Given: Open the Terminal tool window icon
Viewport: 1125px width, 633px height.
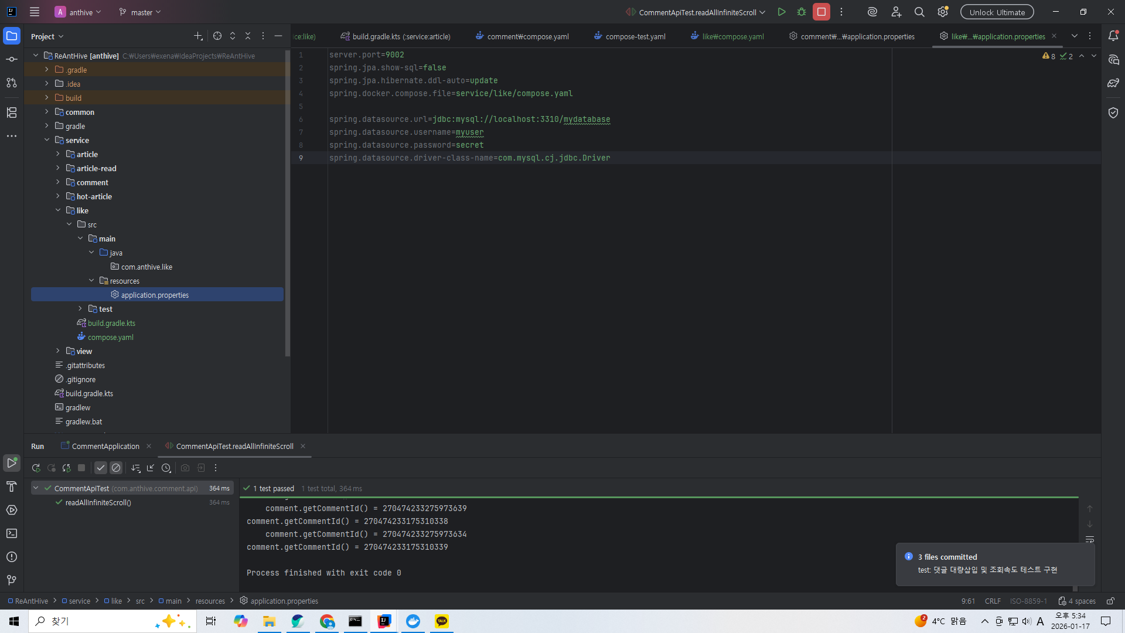Looking at the screenshot, I should coord(12,533).
